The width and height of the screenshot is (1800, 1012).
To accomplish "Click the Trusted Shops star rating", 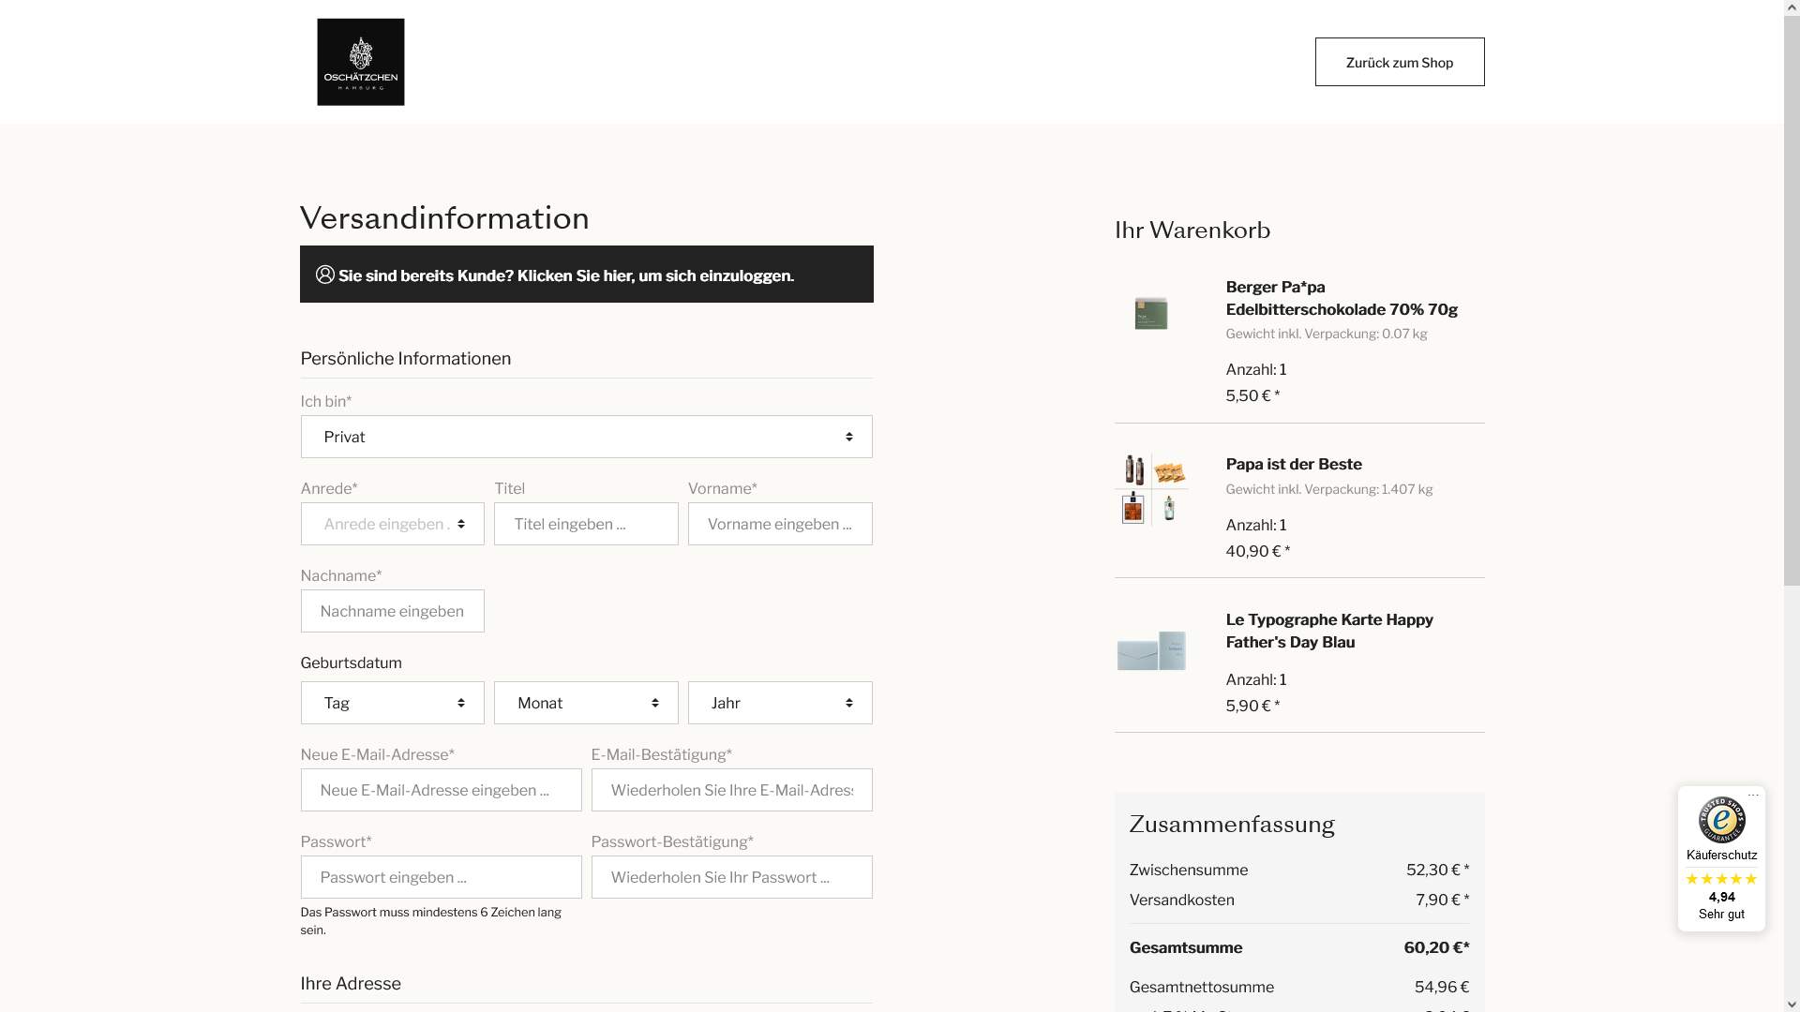I will point(1721,879).
